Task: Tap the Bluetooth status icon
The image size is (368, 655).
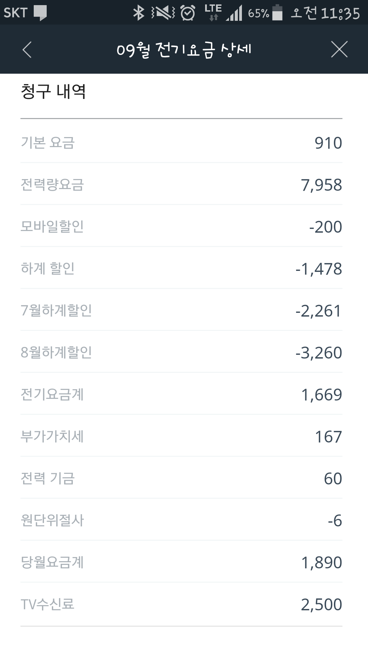Action: point(138,13)
